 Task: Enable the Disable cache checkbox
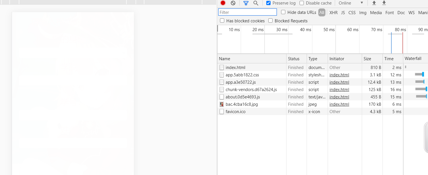[x=302, y=3]
